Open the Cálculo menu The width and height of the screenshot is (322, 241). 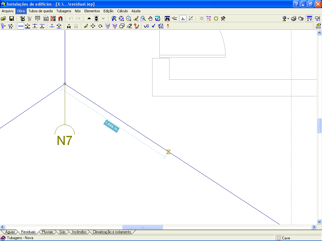point(122,11)
